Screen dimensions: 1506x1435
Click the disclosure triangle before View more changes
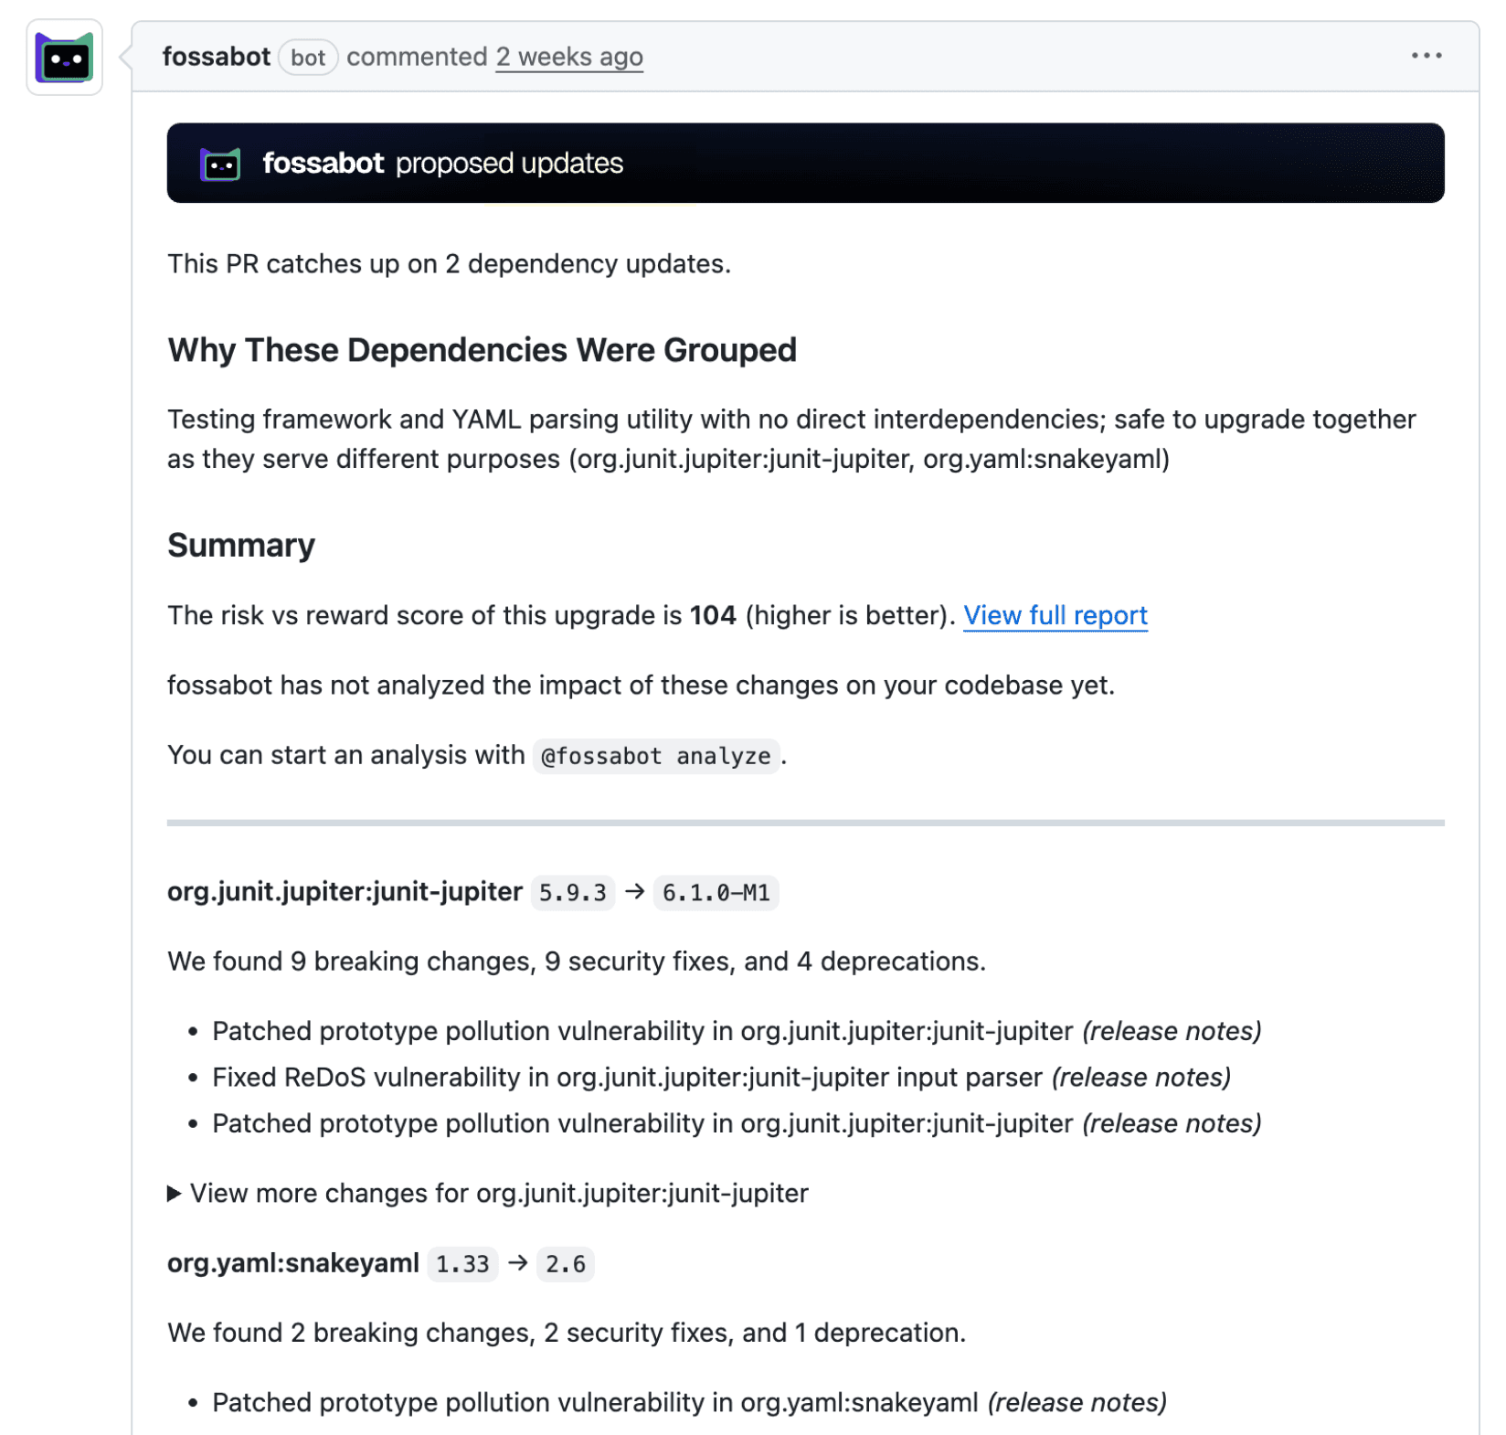point(174,1193)
